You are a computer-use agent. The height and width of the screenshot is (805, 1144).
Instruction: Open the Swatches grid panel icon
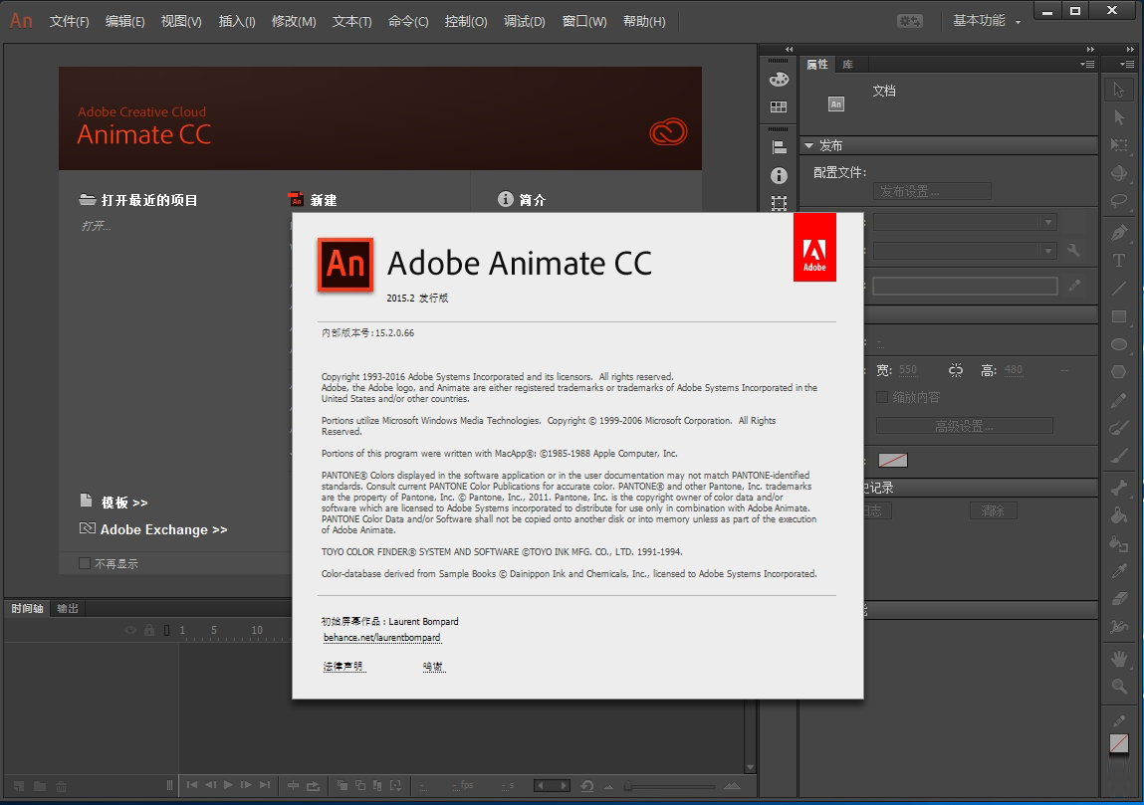(x=779, y=107)
